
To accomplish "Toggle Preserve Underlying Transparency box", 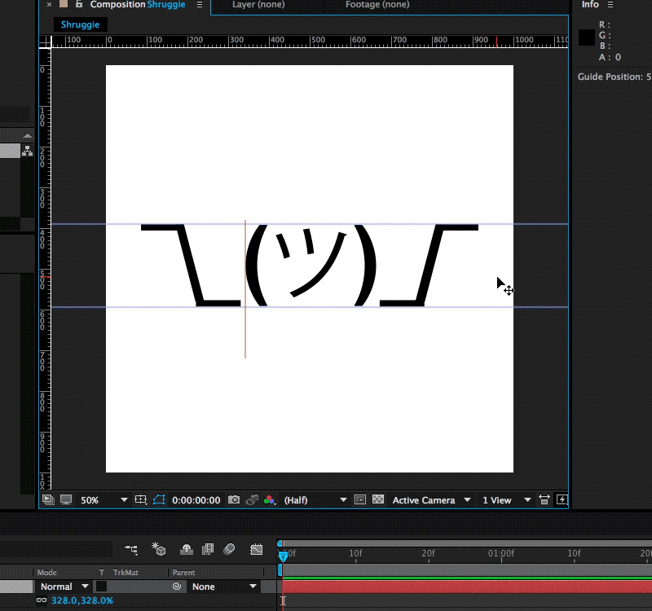I will [101, 587].
